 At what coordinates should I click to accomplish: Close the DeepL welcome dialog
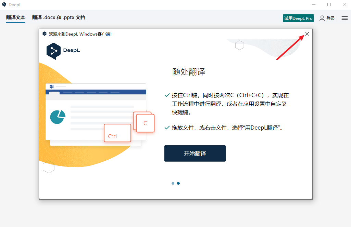pos(307,34)
